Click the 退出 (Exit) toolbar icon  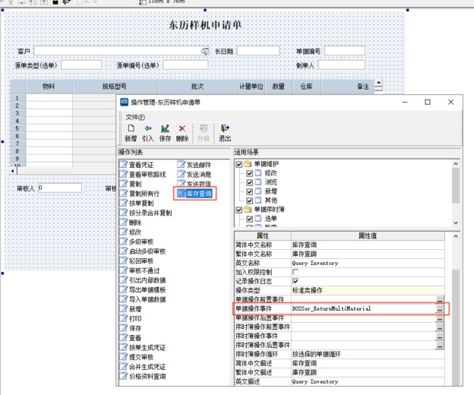pos(225,132)
